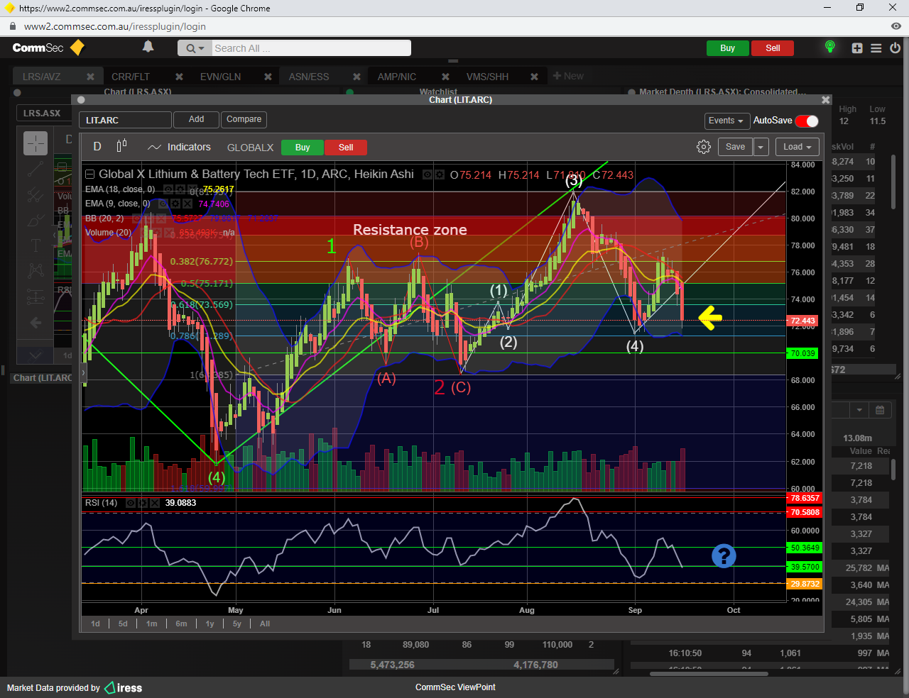Select the brush drawing tool in background chart
The width and height of the screenshot is (909, 698).
(x=36, y=221)
